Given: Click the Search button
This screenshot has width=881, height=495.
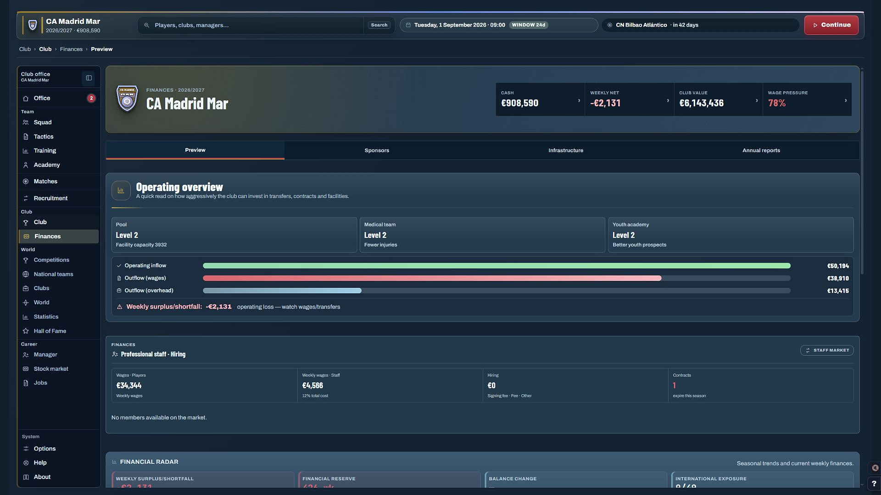Looking at the screenshot, I should [x=379, y=25].
